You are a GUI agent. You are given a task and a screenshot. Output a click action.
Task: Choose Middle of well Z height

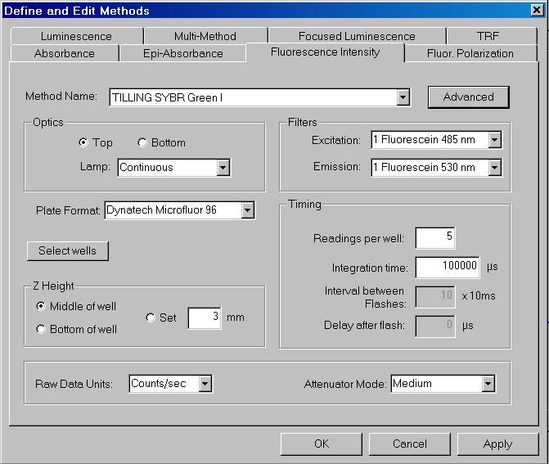(41, 306)
